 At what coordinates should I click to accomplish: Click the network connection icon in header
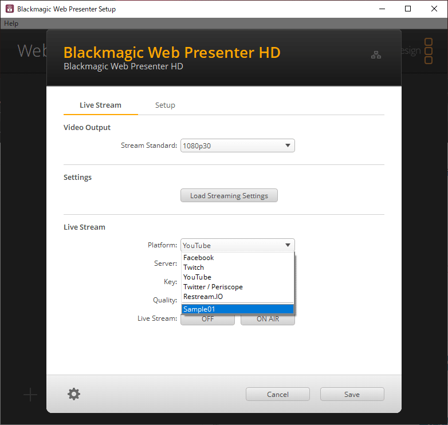coord(376,55)
